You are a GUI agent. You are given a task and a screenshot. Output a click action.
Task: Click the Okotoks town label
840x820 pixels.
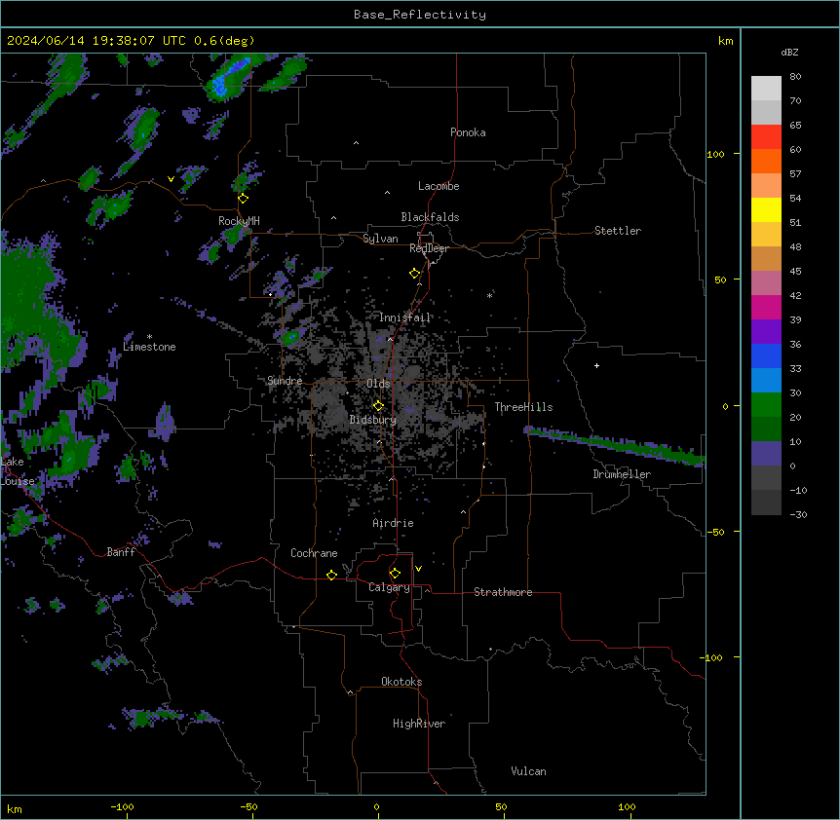tap(401, 682)
